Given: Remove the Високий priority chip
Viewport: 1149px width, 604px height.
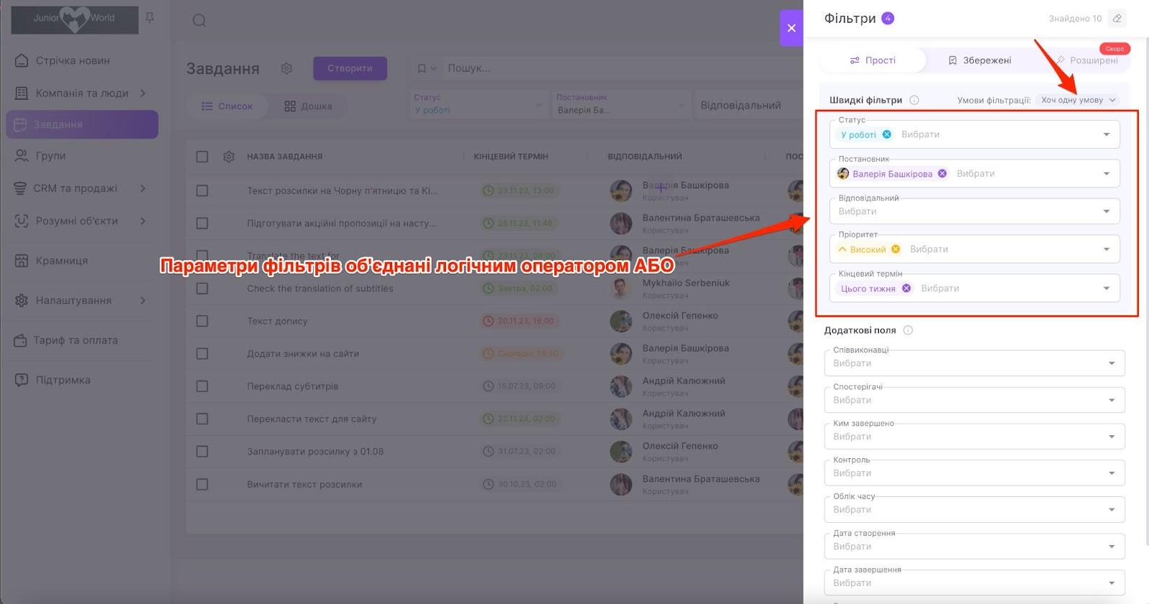Looking at the screenshot, I should (896, 249).
